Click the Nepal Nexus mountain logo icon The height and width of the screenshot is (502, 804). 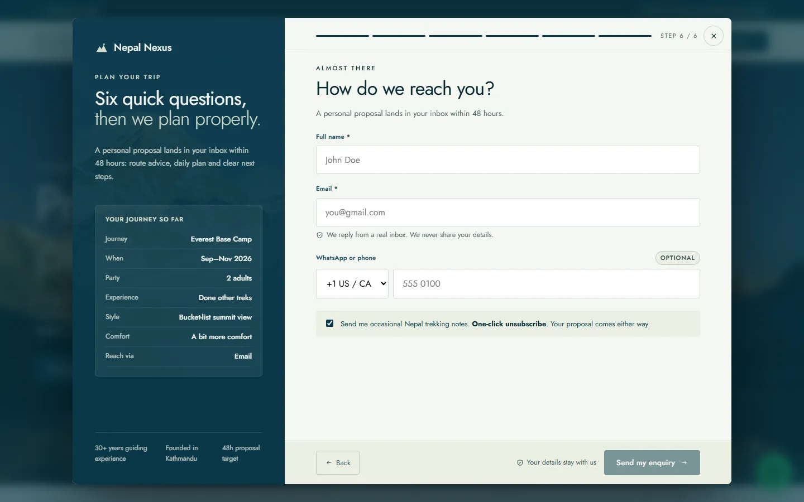click(x=102, y=48)
